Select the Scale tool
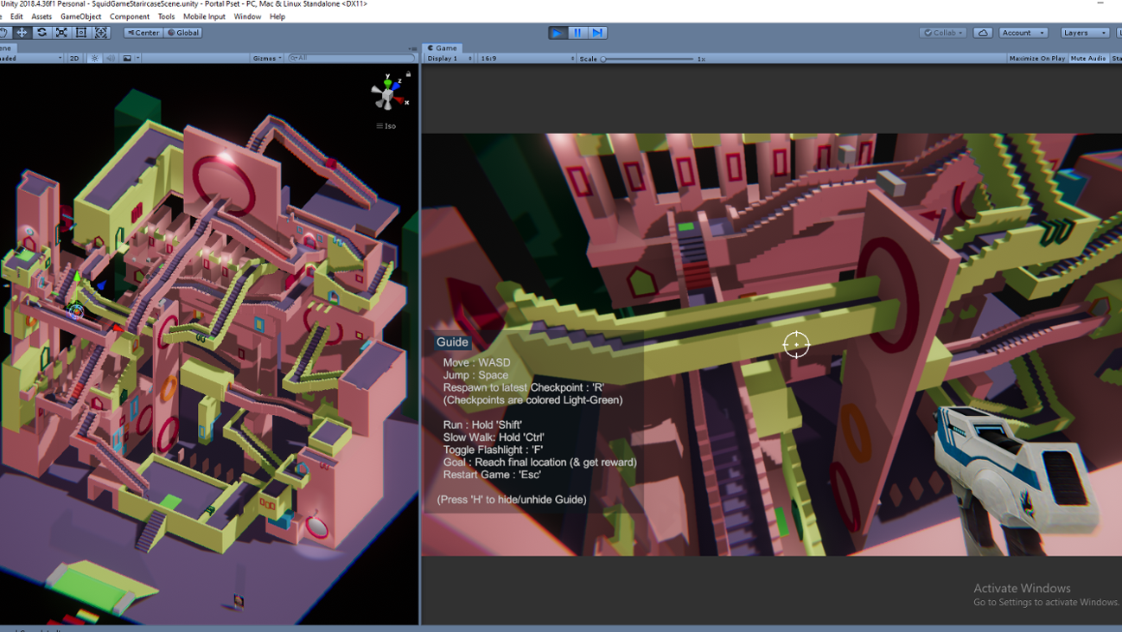The width and height of the screenshot is (1122, 632). click(61, 33)
